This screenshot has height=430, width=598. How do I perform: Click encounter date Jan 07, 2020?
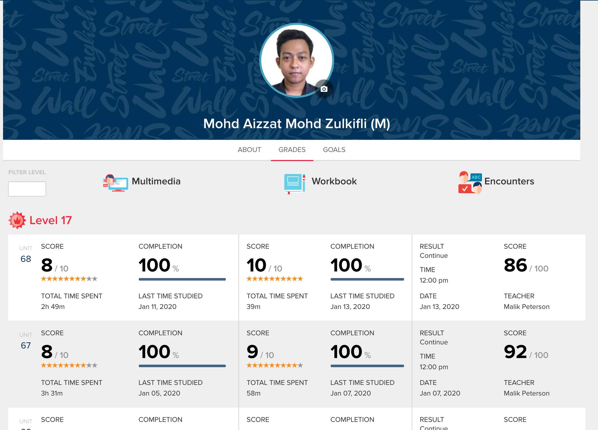click(440, 394)
